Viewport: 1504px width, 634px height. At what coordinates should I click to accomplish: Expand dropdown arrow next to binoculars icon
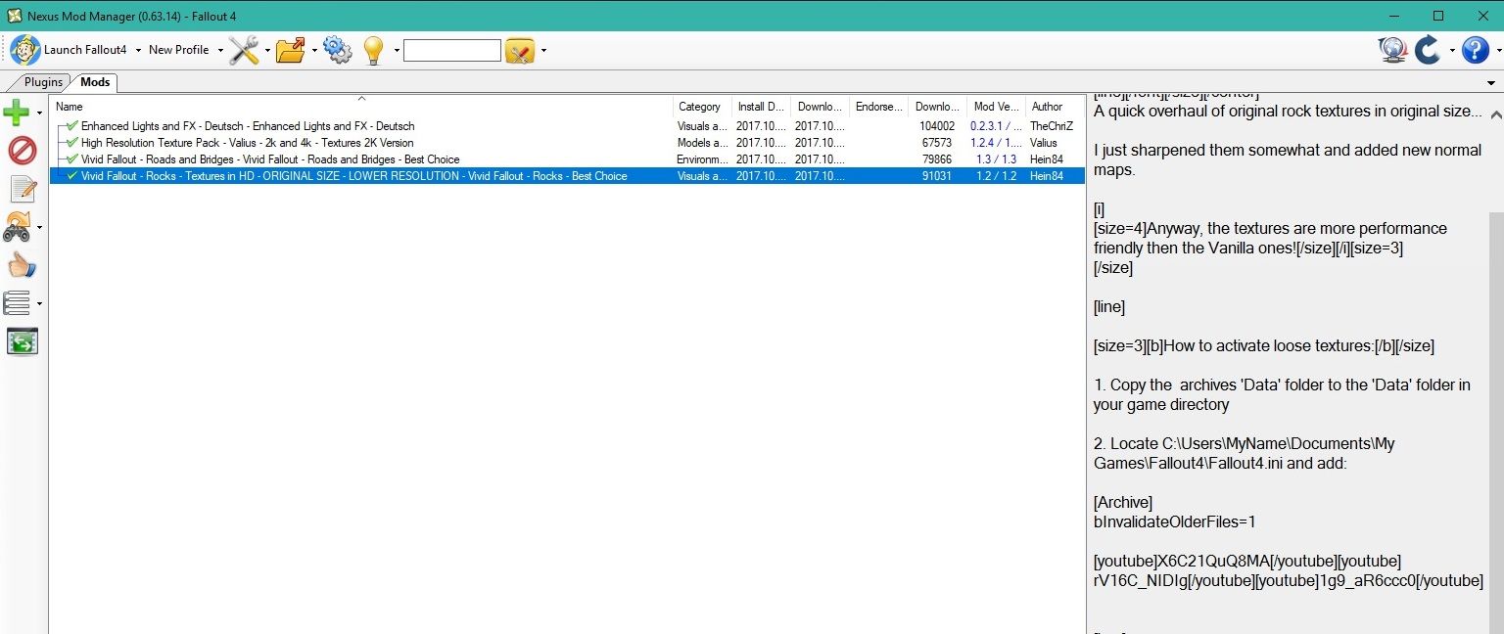point(39,227)
